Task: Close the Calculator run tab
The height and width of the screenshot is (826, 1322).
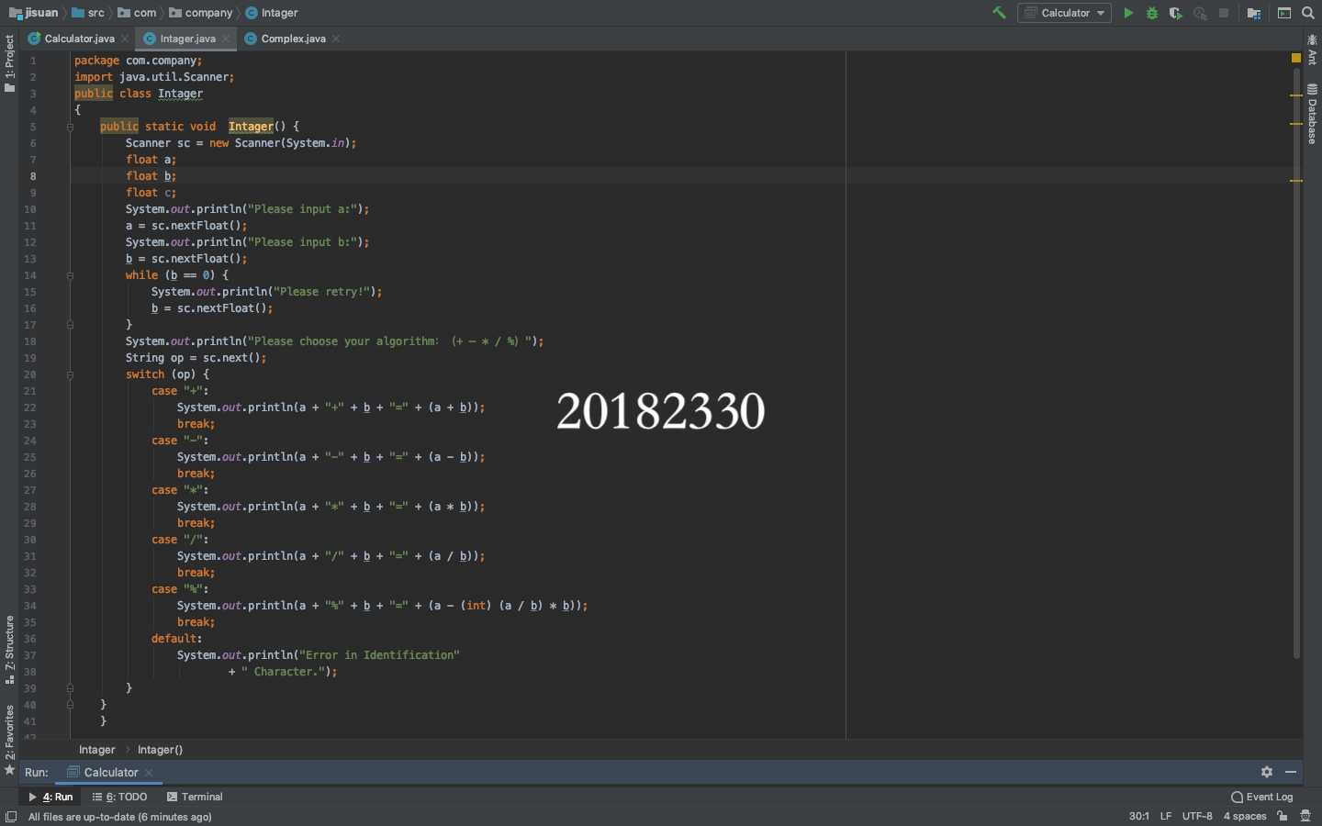Action: click(149, 773)
